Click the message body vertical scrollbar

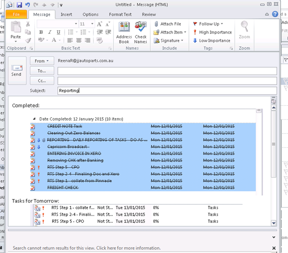point(274,143)
